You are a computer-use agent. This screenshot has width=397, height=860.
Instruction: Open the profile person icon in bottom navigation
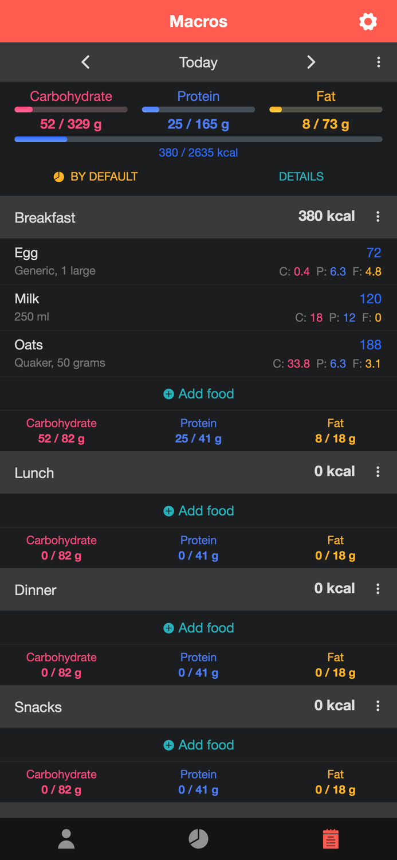coord(66,838)
